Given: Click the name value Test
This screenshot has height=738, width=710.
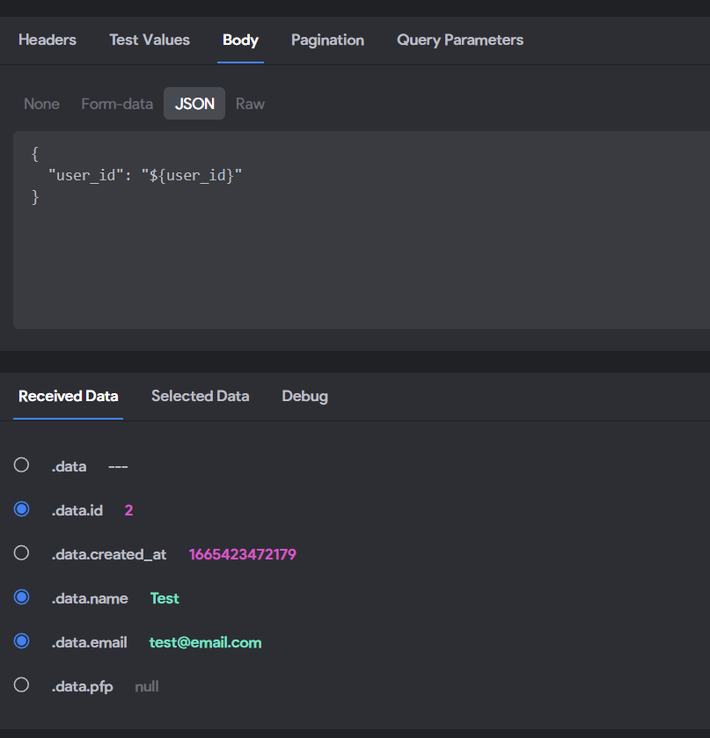Looking at the screenshot, I should point(165,598).
